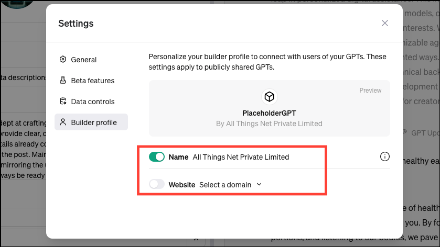Enable the Website toggle
The height and width of the screenshot is (247, 440).
pos(157,184)
